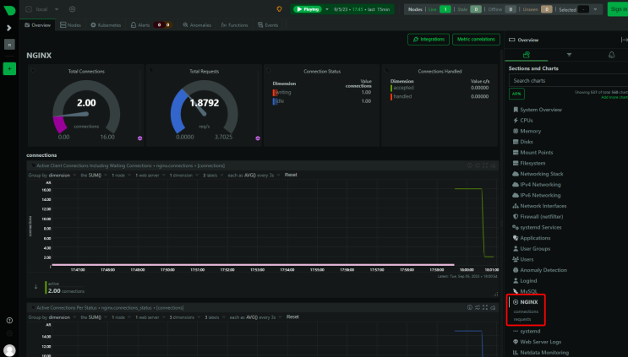
Task: Add a new space with green plus
Action: coord(9,68)
